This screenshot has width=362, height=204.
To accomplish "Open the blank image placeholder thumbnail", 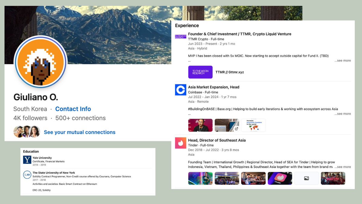I will 306,178.
